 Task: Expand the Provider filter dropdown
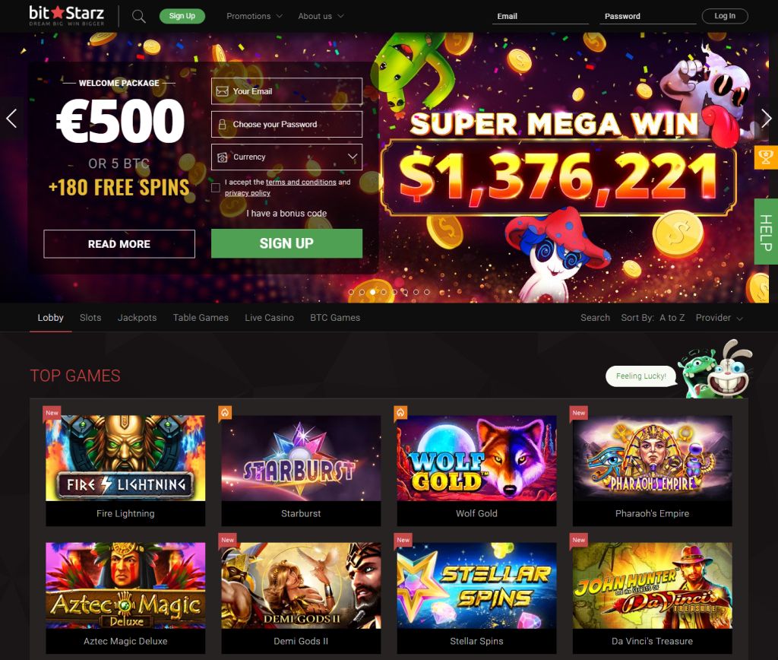point(719,318)
